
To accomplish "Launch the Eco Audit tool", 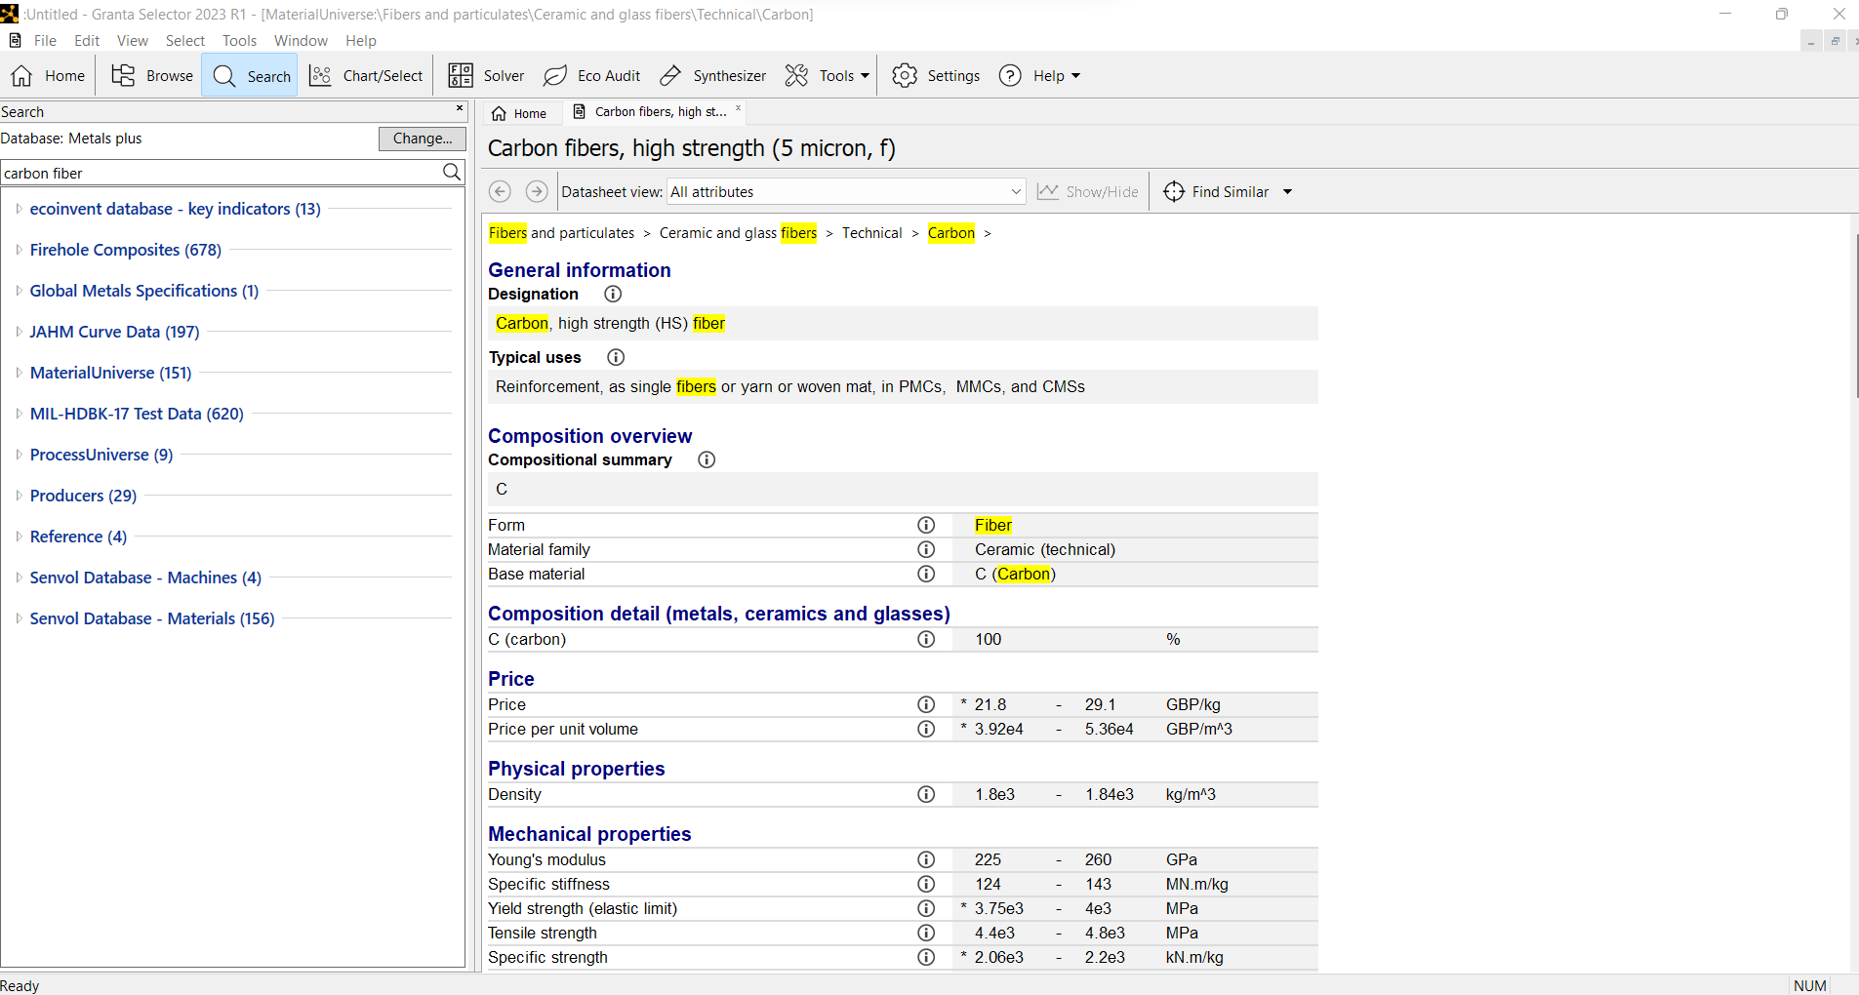I will tap(592, 76).
